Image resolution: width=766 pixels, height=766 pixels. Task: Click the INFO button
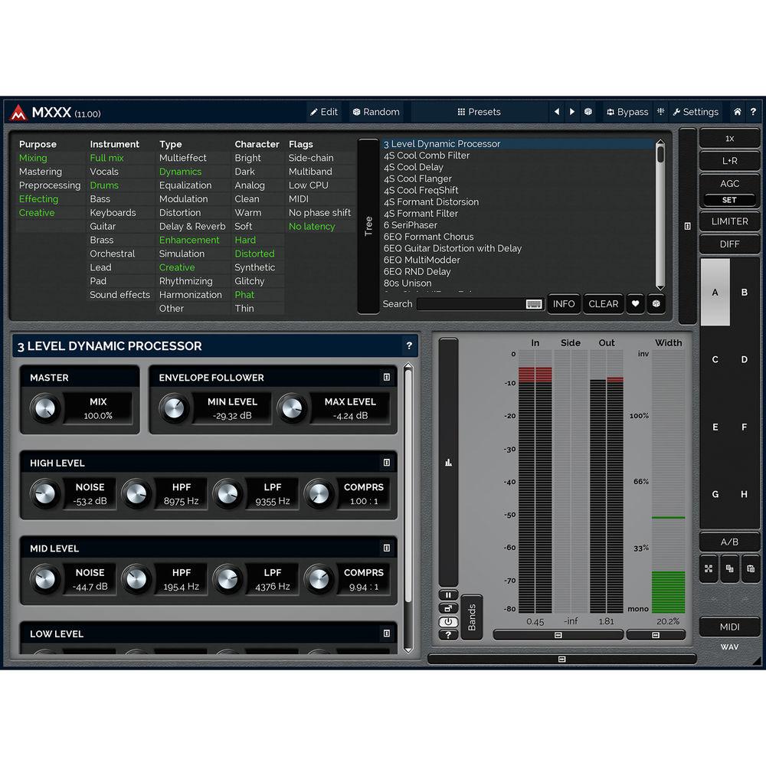[564, 304]
